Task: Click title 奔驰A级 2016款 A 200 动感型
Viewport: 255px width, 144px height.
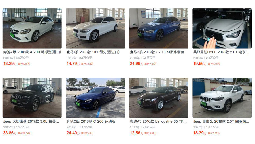Action: point(32,52)
